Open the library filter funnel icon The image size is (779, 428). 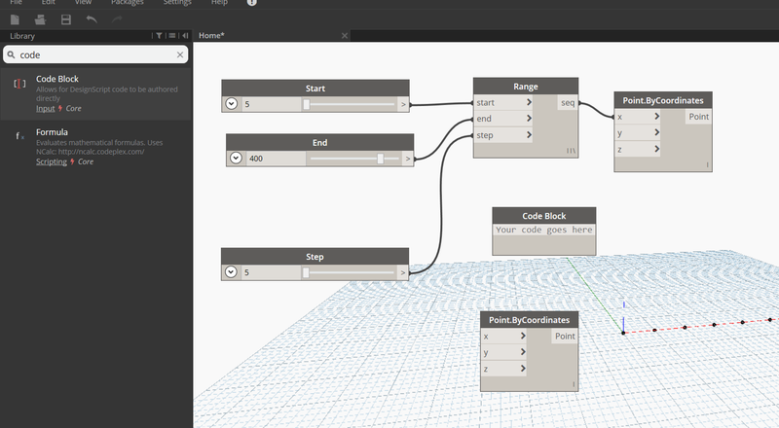159,36
